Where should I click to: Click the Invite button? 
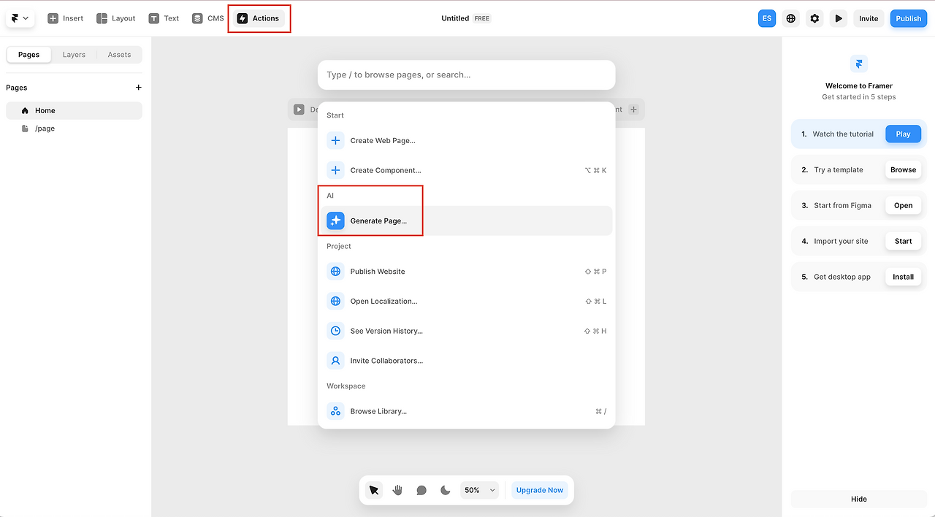(869, 18)
